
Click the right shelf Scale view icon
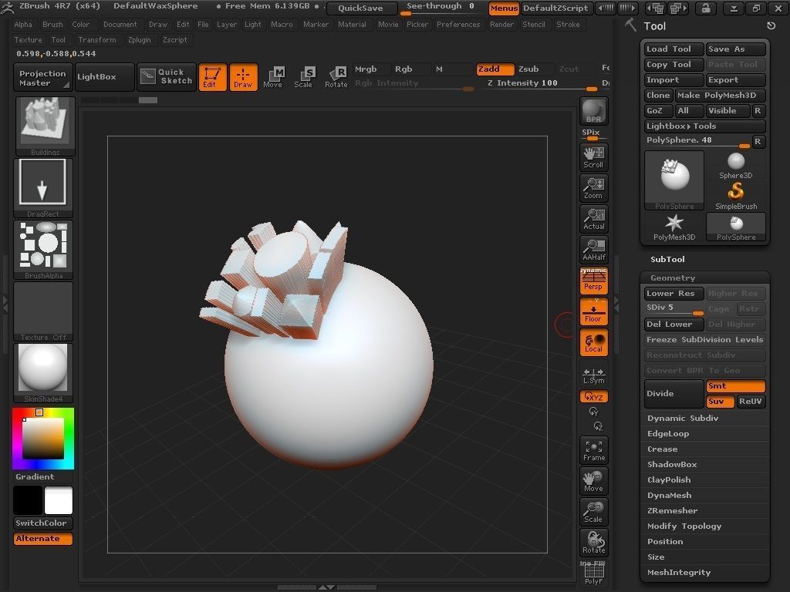[x=593, y=512]
